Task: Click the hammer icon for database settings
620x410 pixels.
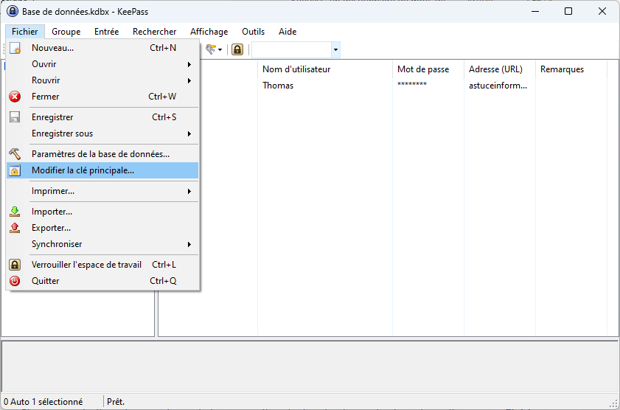Action: (15, 154)
